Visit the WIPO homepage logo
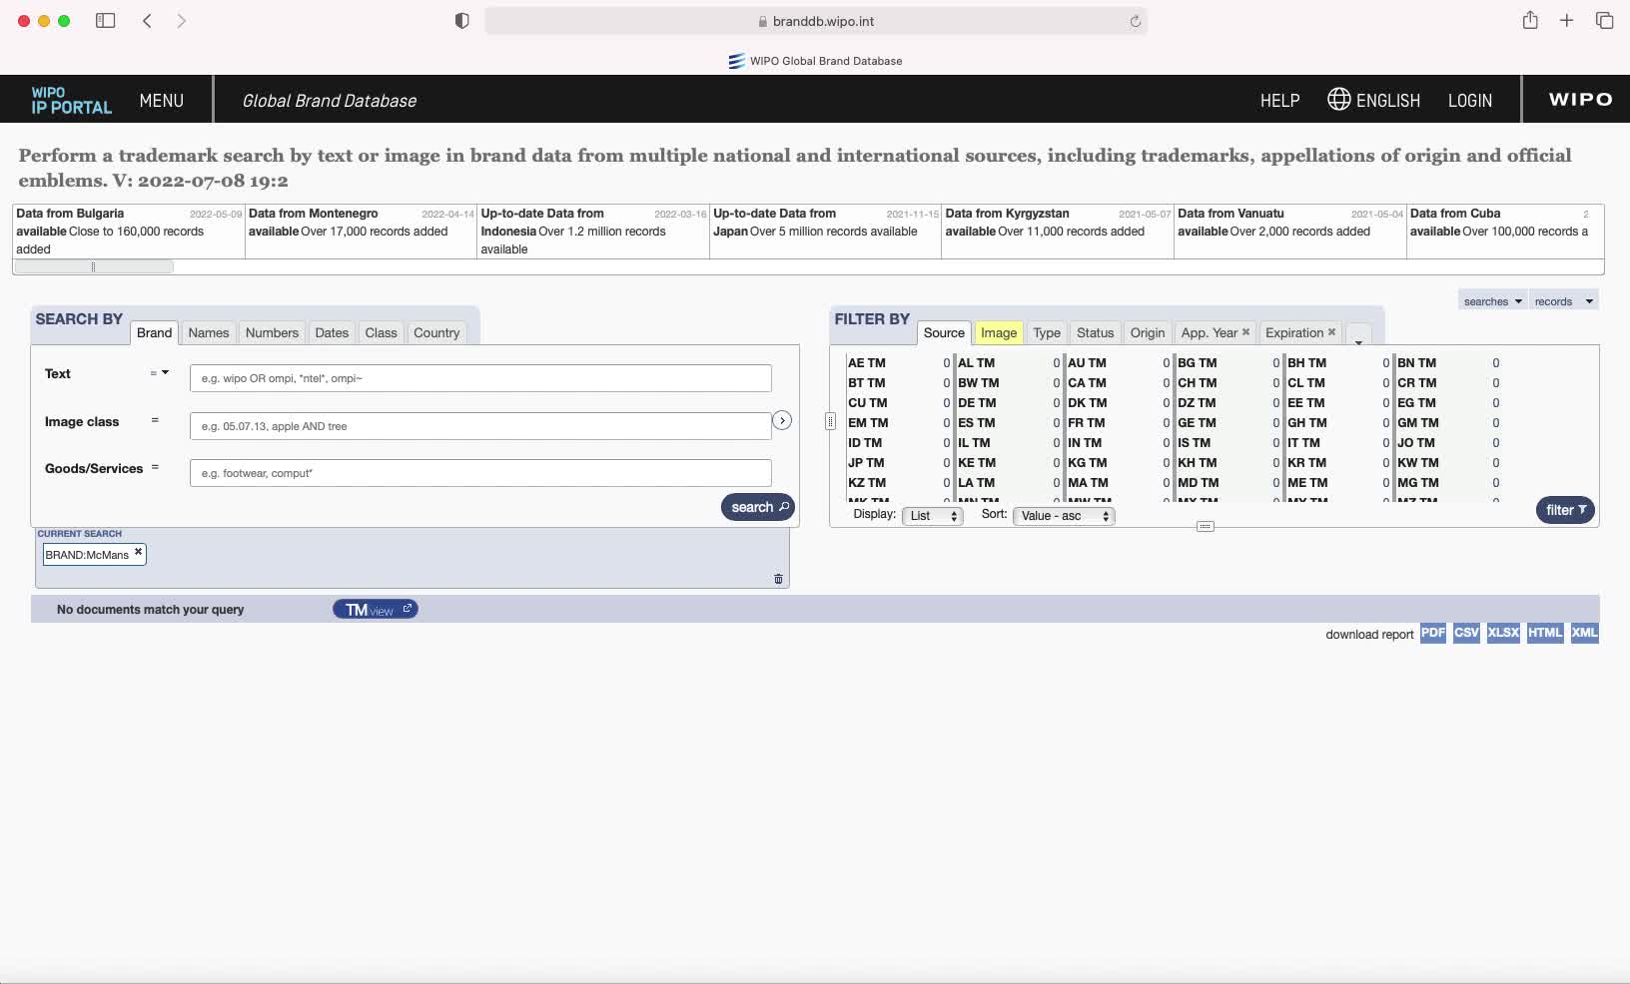The image size is (1630, 984). [x=1580, y=100]
